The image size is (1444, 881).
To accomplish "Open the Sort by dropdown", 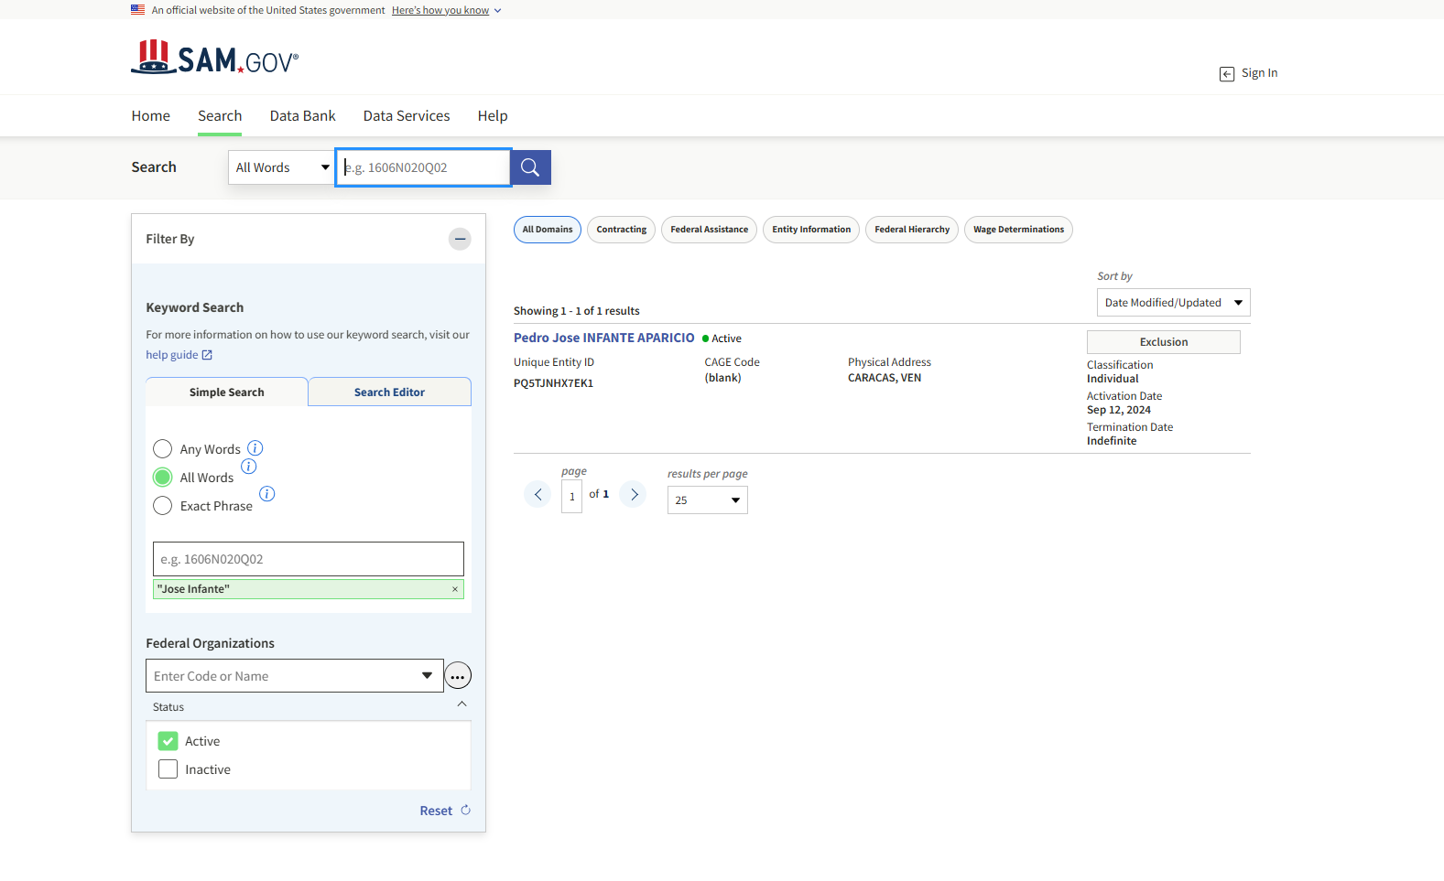I will coord(1173,303).
